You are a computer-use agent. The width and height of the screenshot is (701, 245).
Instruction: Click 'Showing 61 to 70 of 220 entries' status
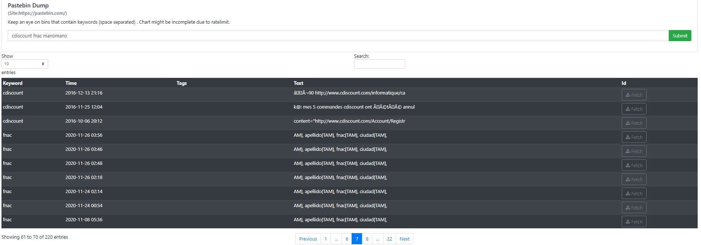click(x=35, y=237)
